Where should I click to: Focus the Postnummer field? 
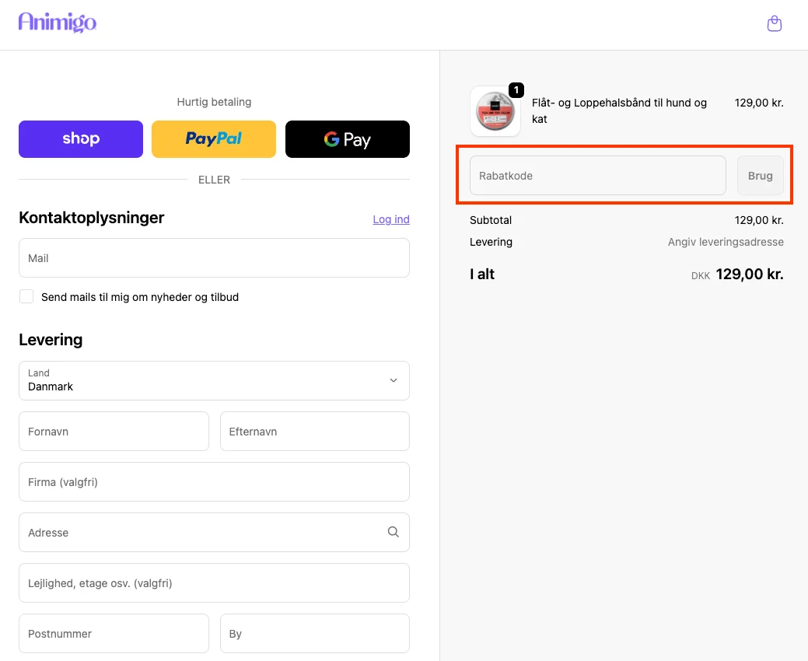point(114,634)
